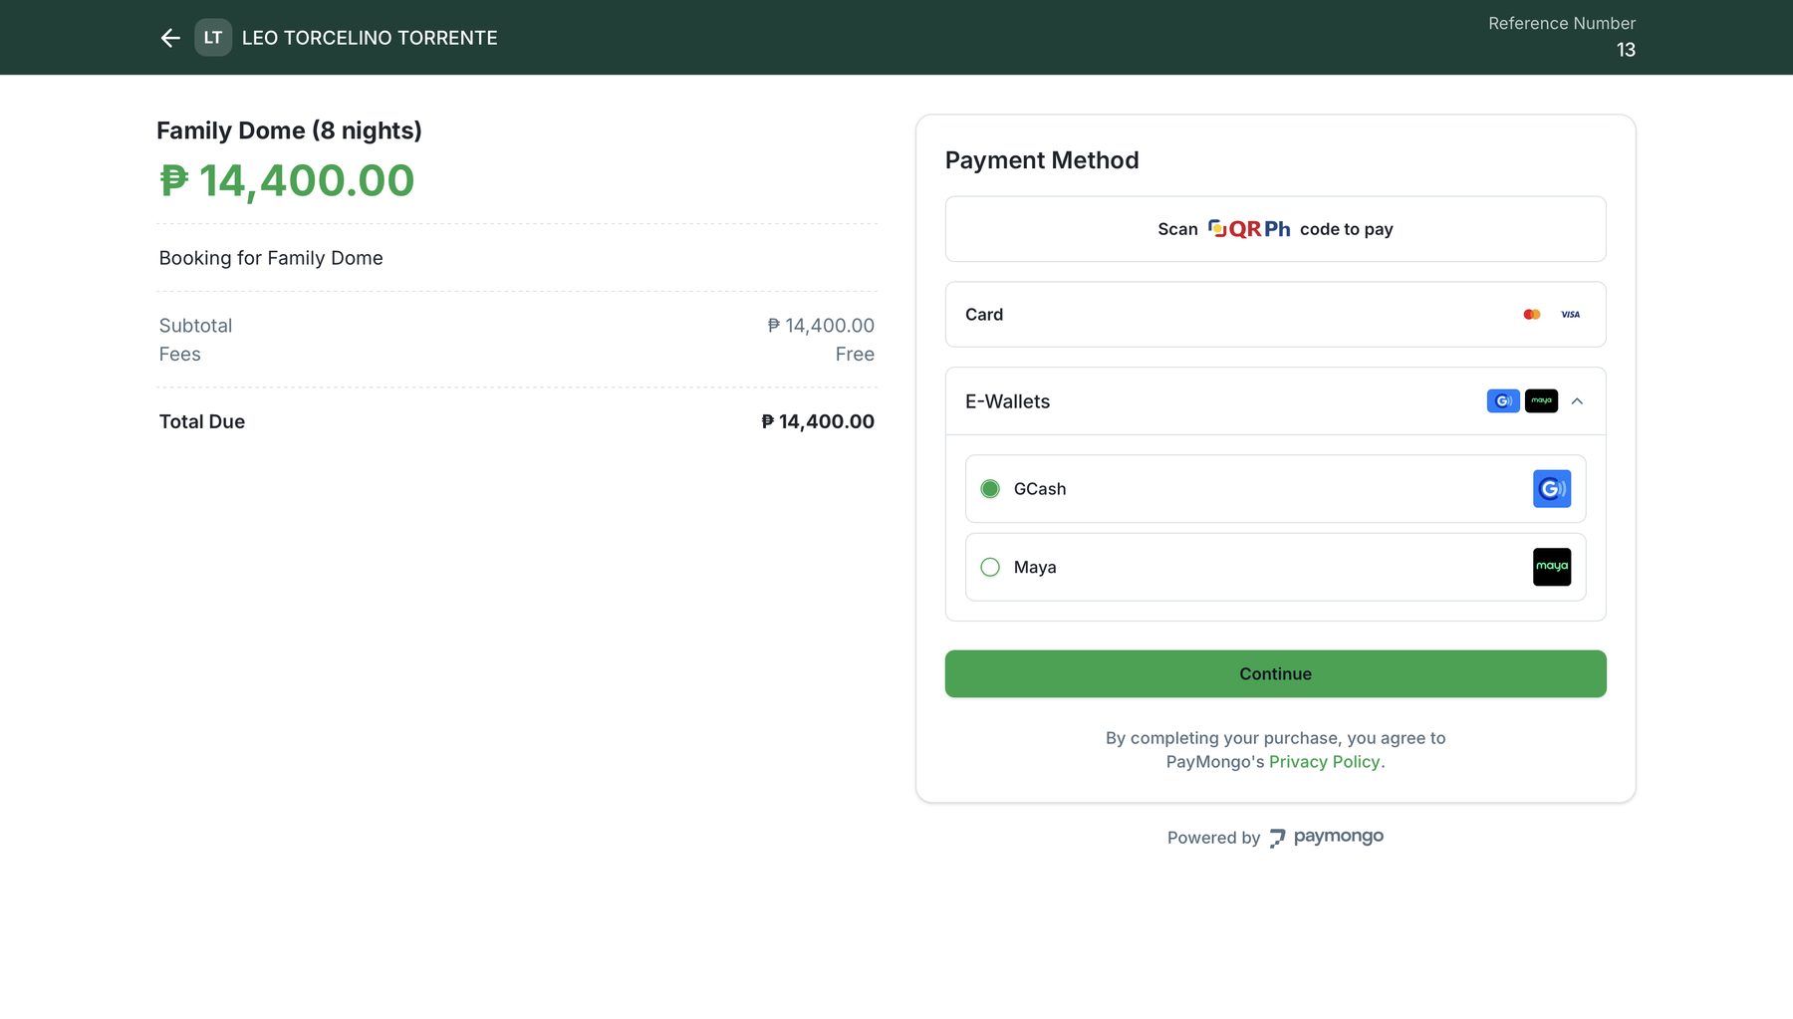Screen dimensions: 1793x1019
Task: Click the Visa logo on Card row
Action: 1571,315
